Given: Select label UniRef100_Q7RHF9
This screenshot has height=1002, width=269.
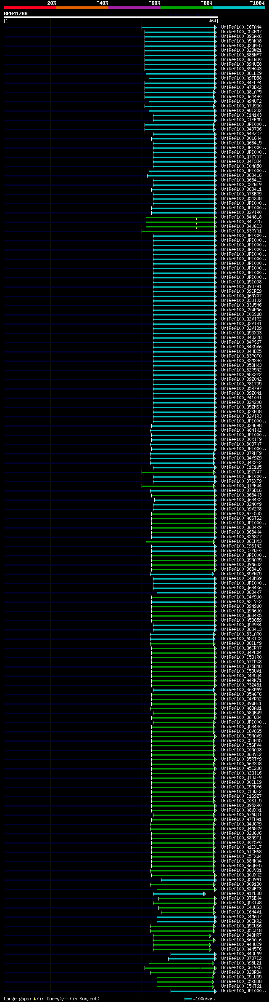Looking at the screenshot, I should [x=241, y=454].
